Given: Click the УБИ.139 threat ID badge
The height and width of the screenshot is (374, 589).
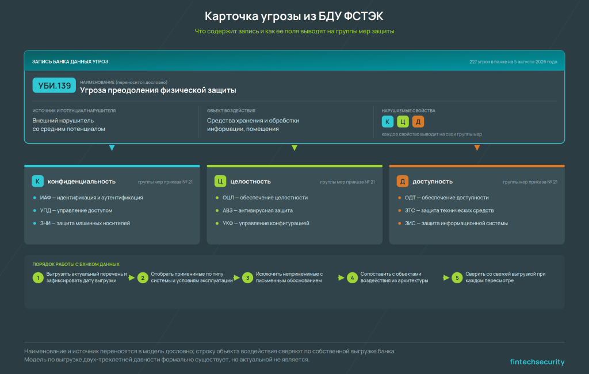Looking at the screenshot, I should tap(54, 86).
